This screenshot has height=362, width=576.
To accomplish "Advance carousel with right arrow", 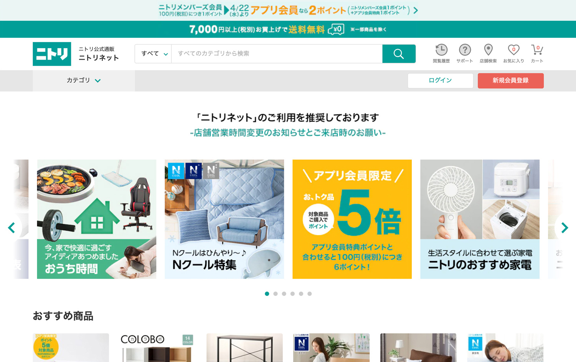I will 564,228.
